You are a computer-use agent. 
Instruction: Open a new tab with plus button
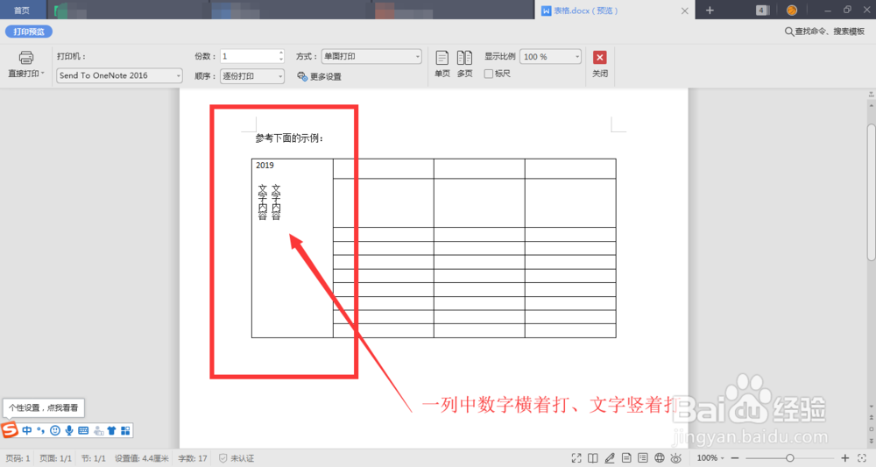tap(710, 10)
